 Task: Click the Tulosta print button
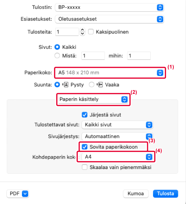pos(165,194)
